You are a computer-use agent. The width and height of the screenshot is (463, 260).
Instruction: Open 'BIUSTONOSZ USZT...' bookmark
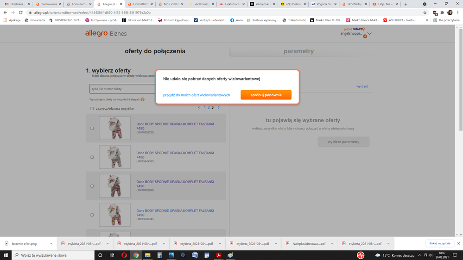pyautogui.click(x=65, y=20)
